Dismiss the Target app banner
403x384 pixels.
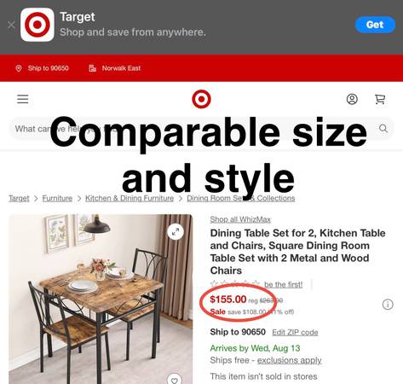point(11,25)
